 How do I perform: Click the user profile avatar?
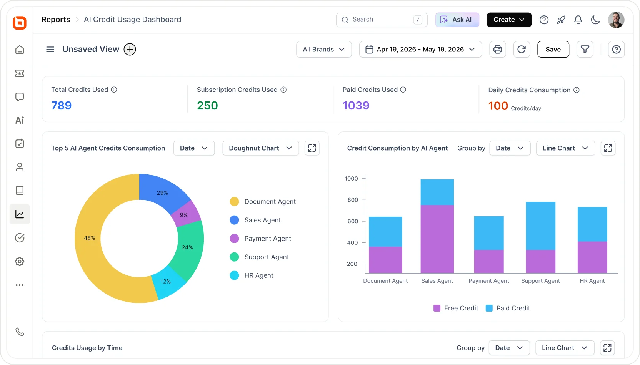pos(616,20)
